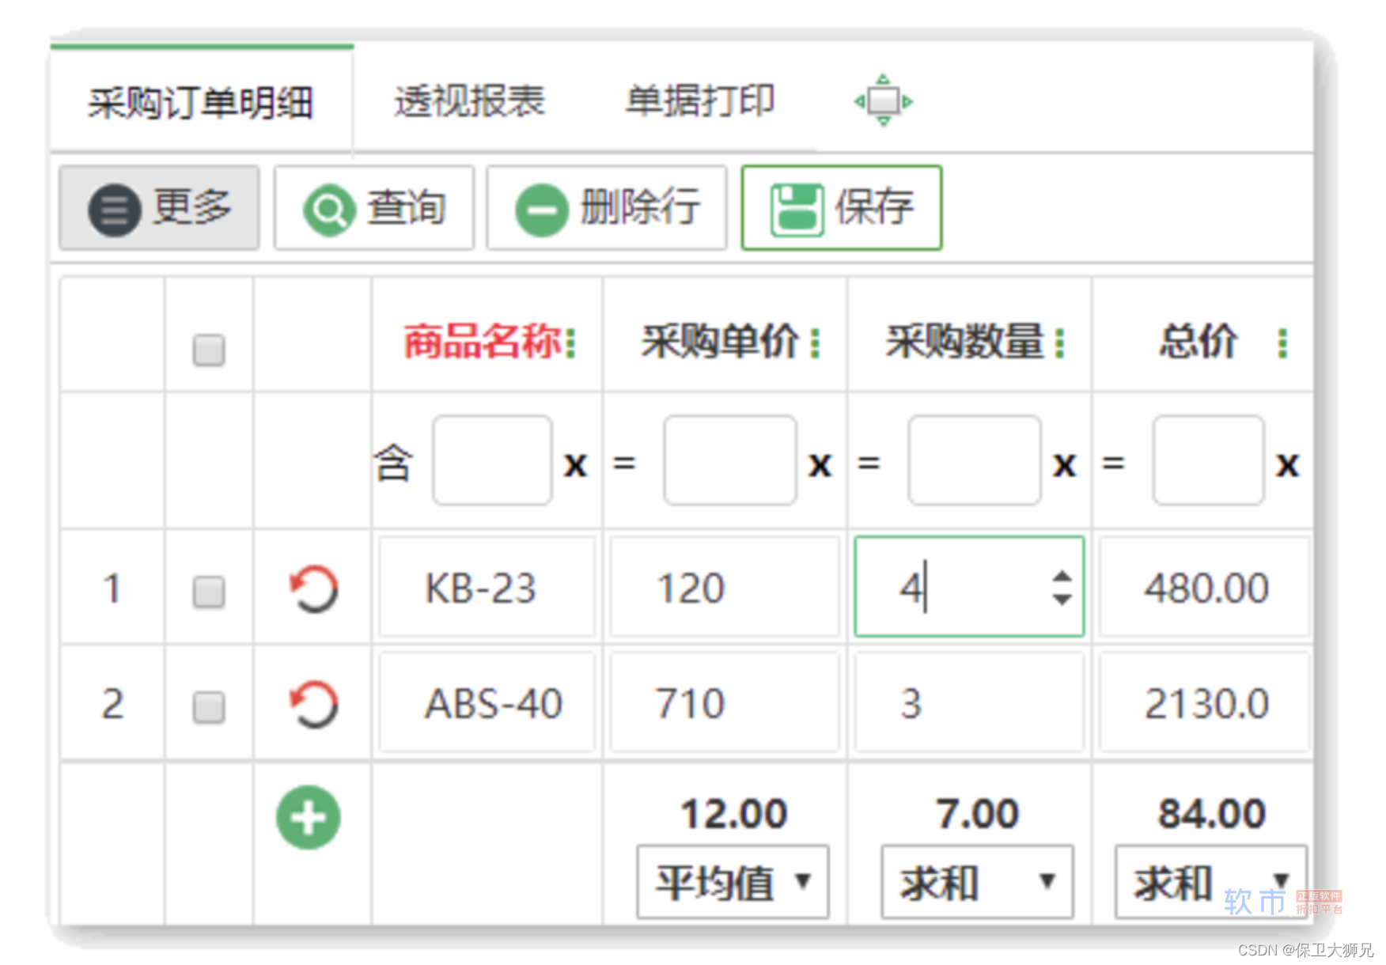Clear the 采购数量 filter with its x
This screenshot has height=965, width=1386.
1065,464
